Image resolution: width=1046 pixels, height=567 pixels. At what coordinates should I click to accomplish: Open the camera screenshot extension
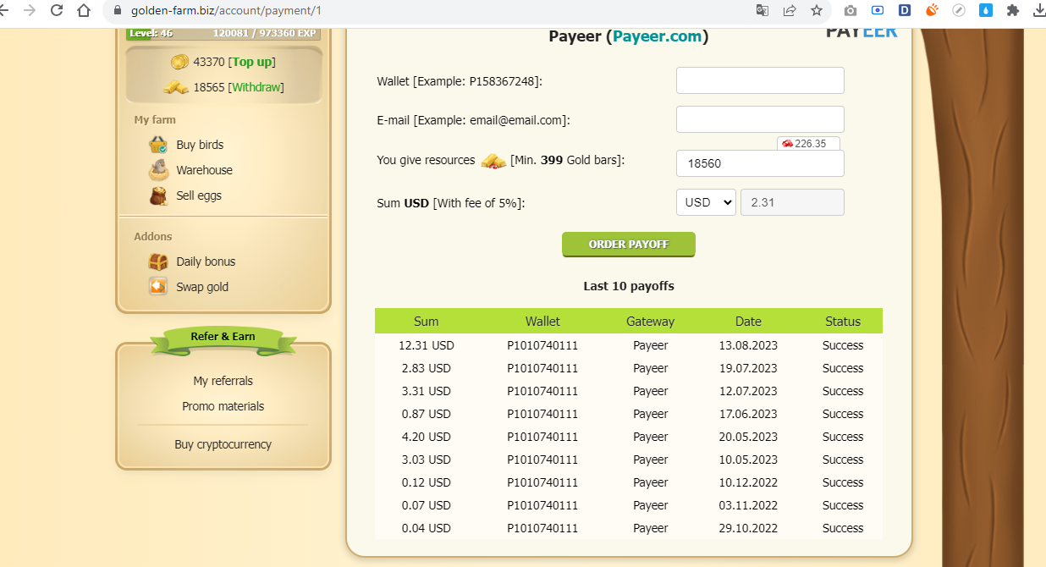[x=851, y=11]
